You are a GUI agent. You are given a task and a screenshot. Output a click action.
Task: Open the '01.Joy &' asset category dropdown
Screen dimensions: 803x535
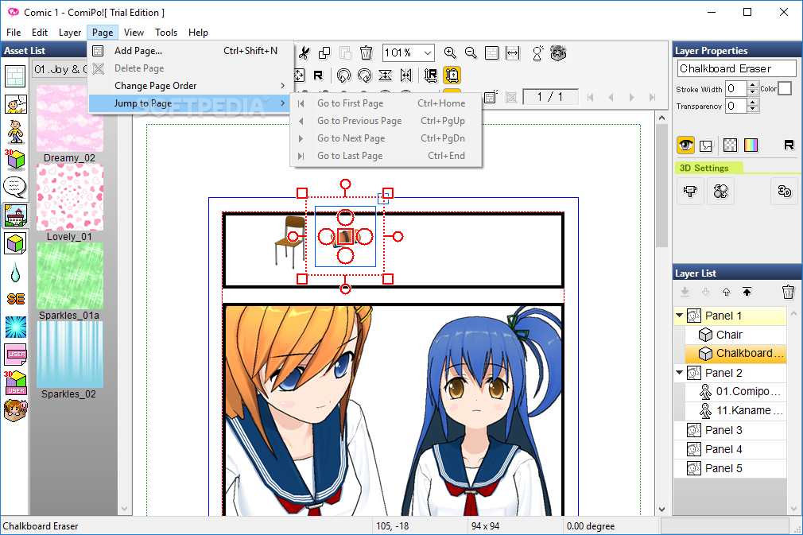(60, 69)
